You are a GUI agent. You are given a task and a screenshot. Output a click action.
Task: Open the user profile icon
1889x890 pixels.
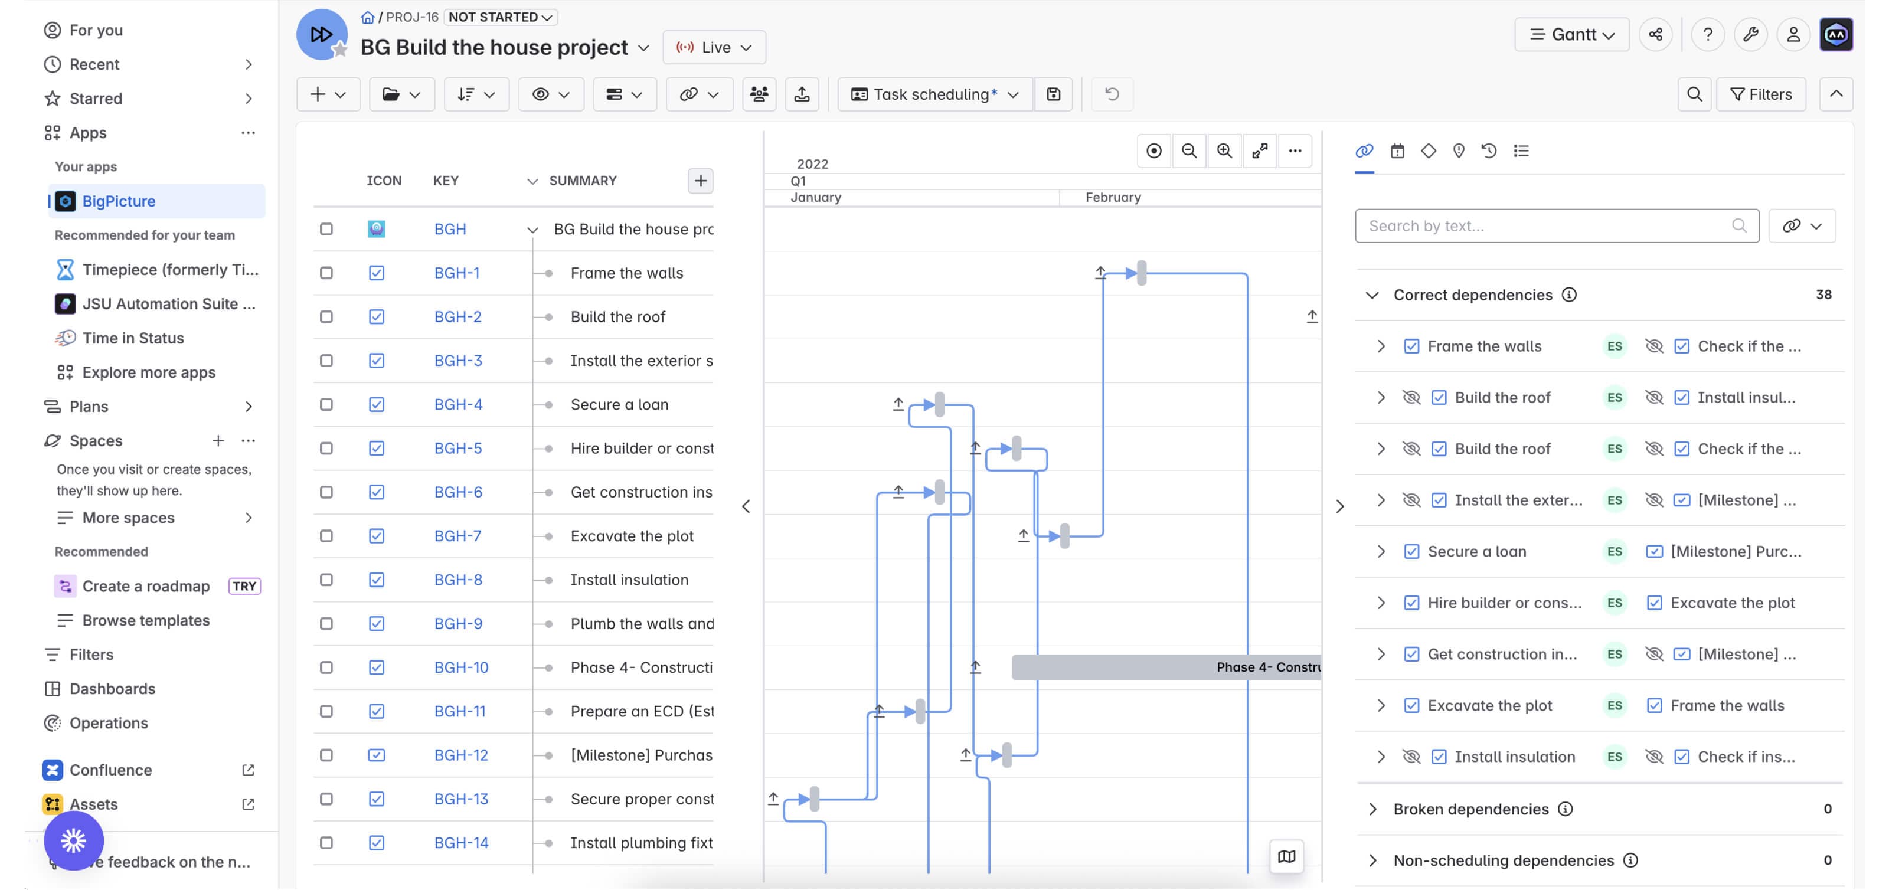coord(1793,34)
